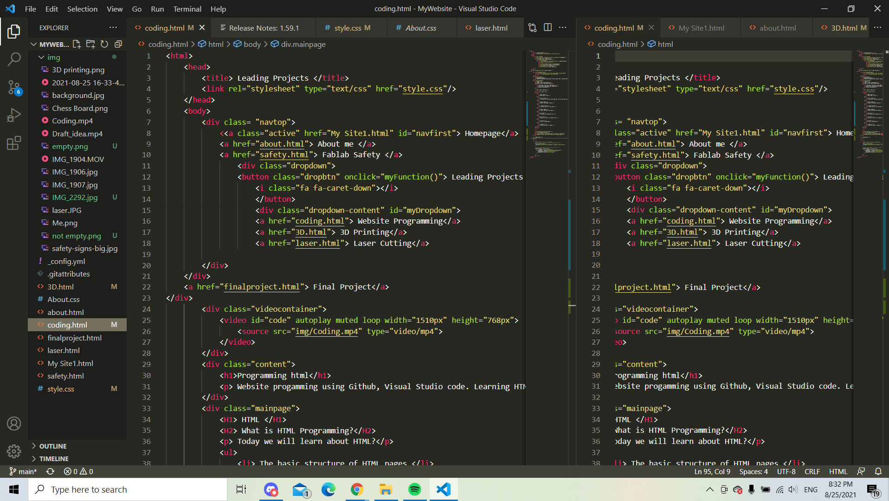Open the Search view in activity bar
This screenshot has width=889, height=501.
[14, 59]
